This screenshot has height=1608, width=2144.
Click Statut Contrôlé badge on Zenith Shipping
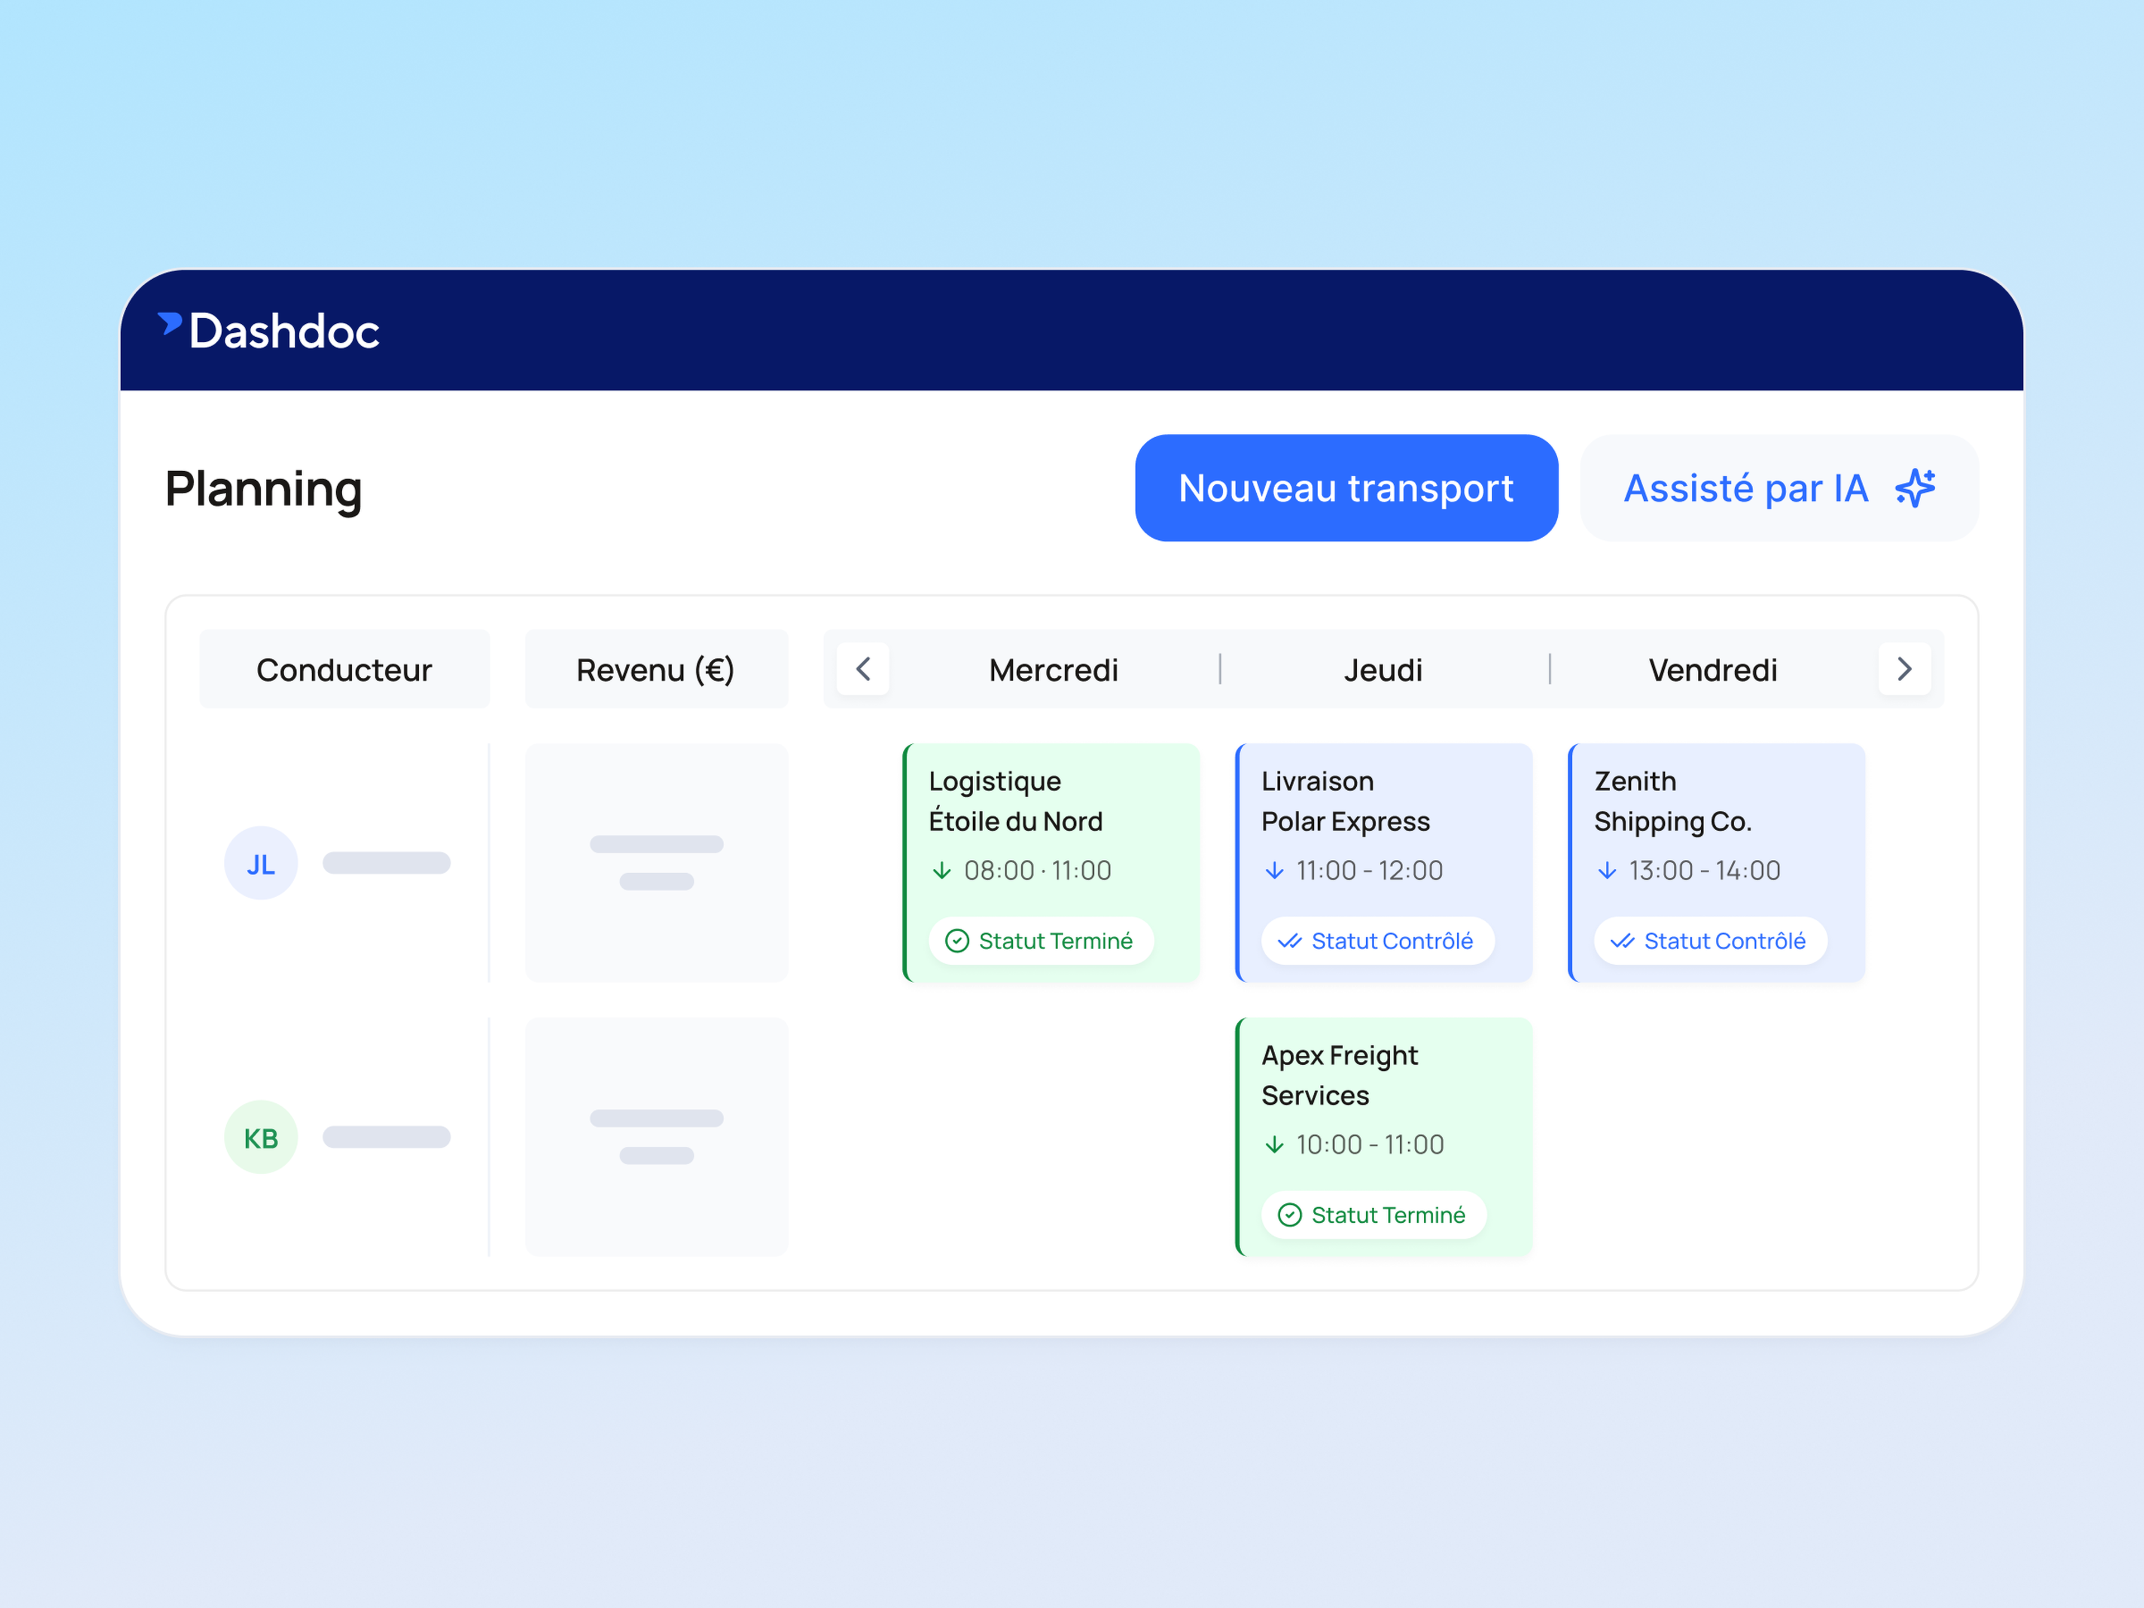(x=1711, y=941)
